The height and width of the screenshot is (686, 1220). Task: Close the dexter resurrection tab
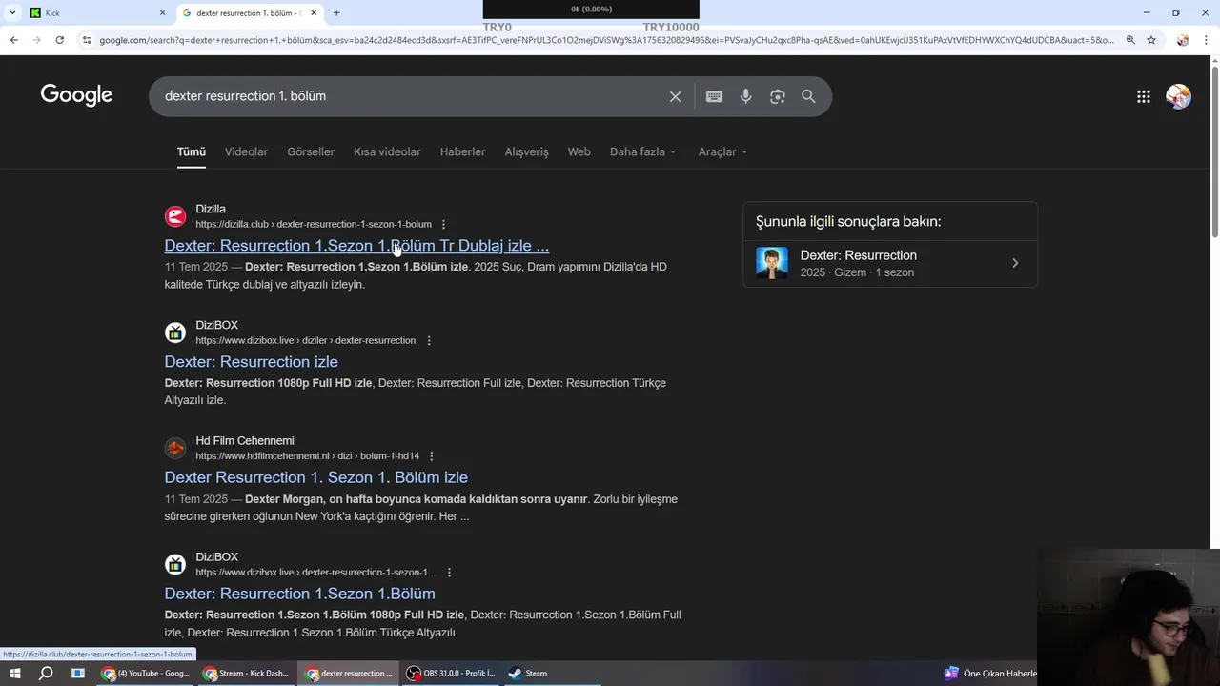pos(314,12)
